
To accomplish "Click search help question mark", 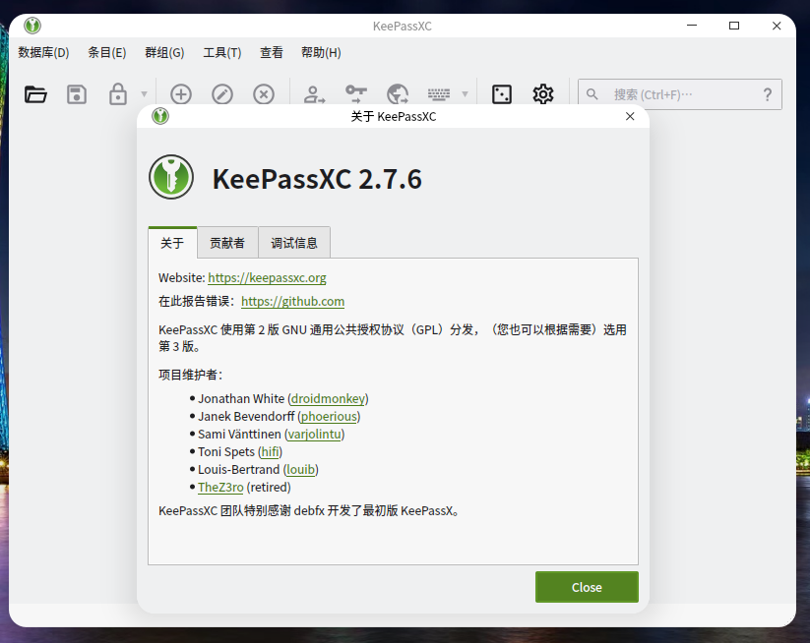I will pyautogui.click(x=768, y=94).
